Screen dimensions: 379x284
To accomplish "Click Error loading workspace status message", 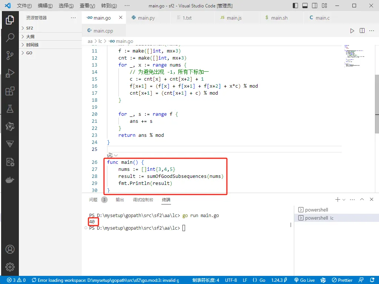I will (x=105, y=280).
